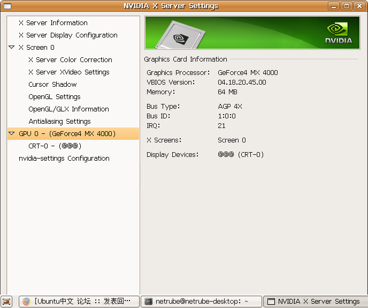
Task: Open X Server Color Correction
Action: tap(70, 59)
